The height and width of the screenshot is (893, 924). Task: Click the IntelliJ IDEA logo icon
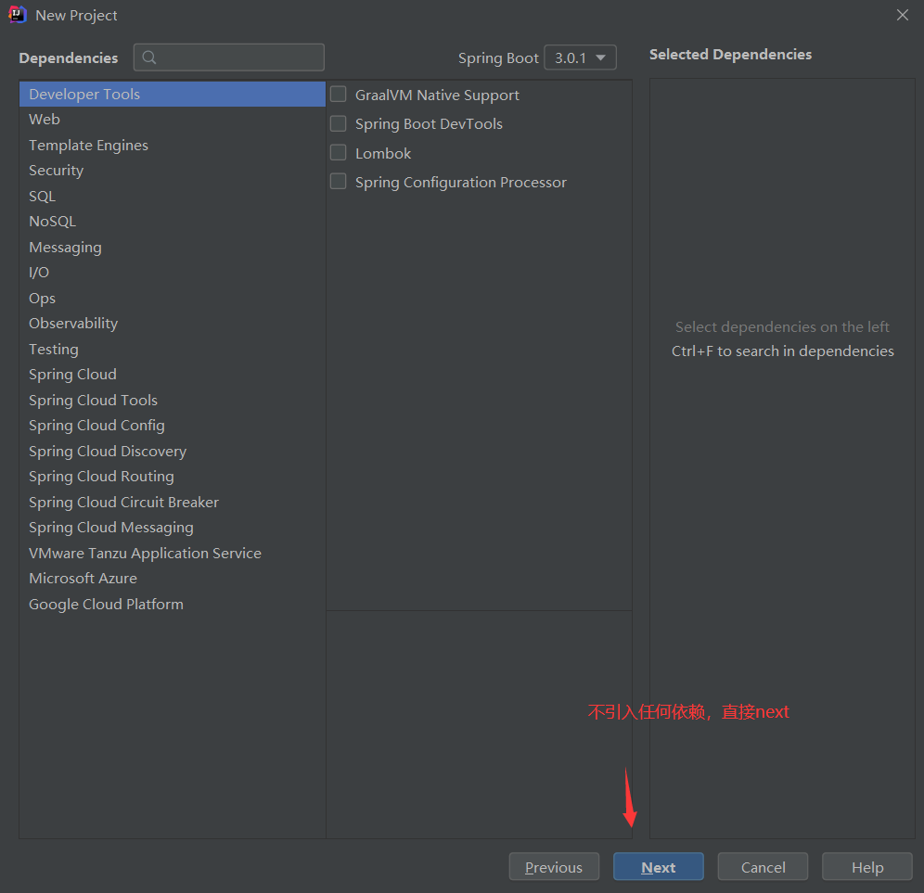(x=17, y=15)
